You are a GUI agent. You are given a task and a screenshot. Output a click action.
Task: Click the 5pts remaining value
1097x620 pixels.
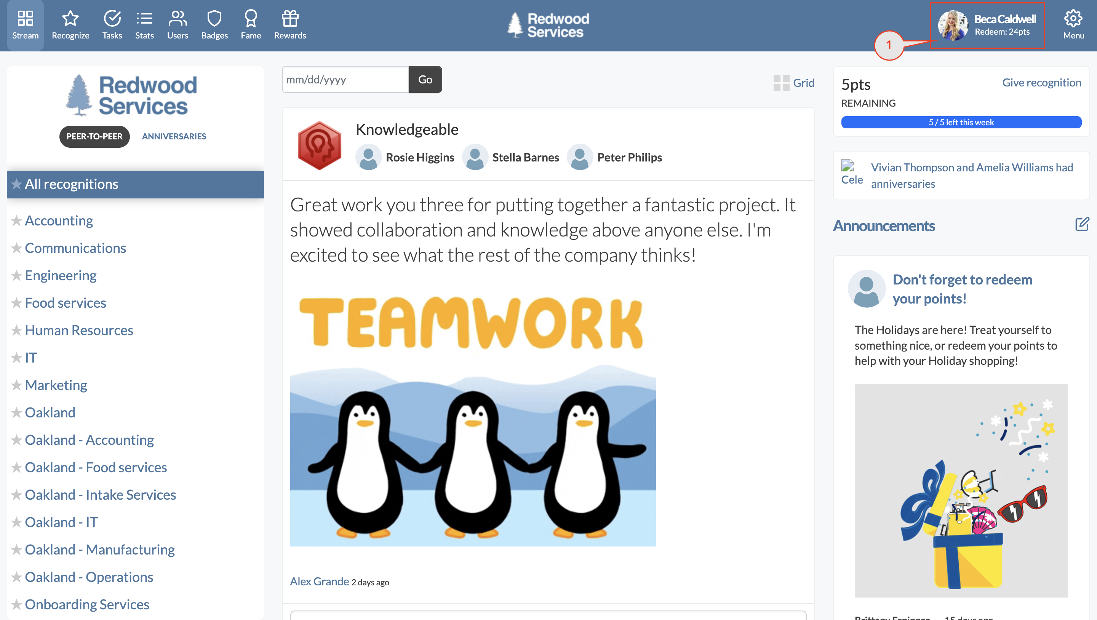click(x=856, y=84)
